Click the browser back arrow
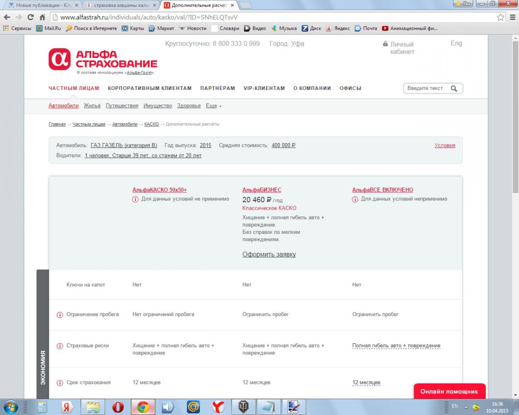The height and width of the screenshot is (415, 519). coord(7,17)
